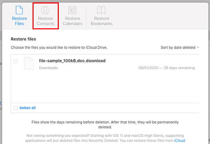Click the file-sample_100kB.doc.download file icon

point(29,63)
